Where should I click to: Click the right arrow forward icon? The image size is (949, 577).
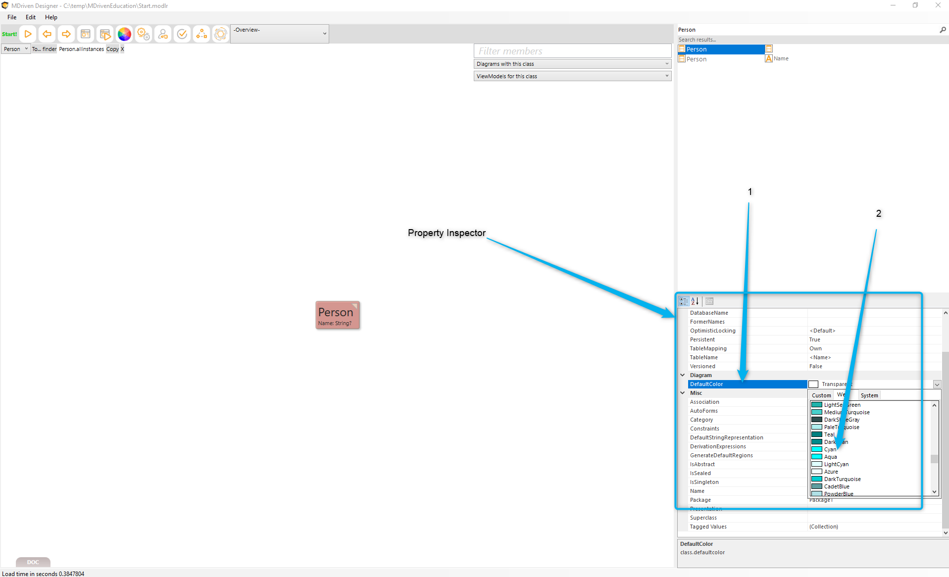(x=66, y=34)
